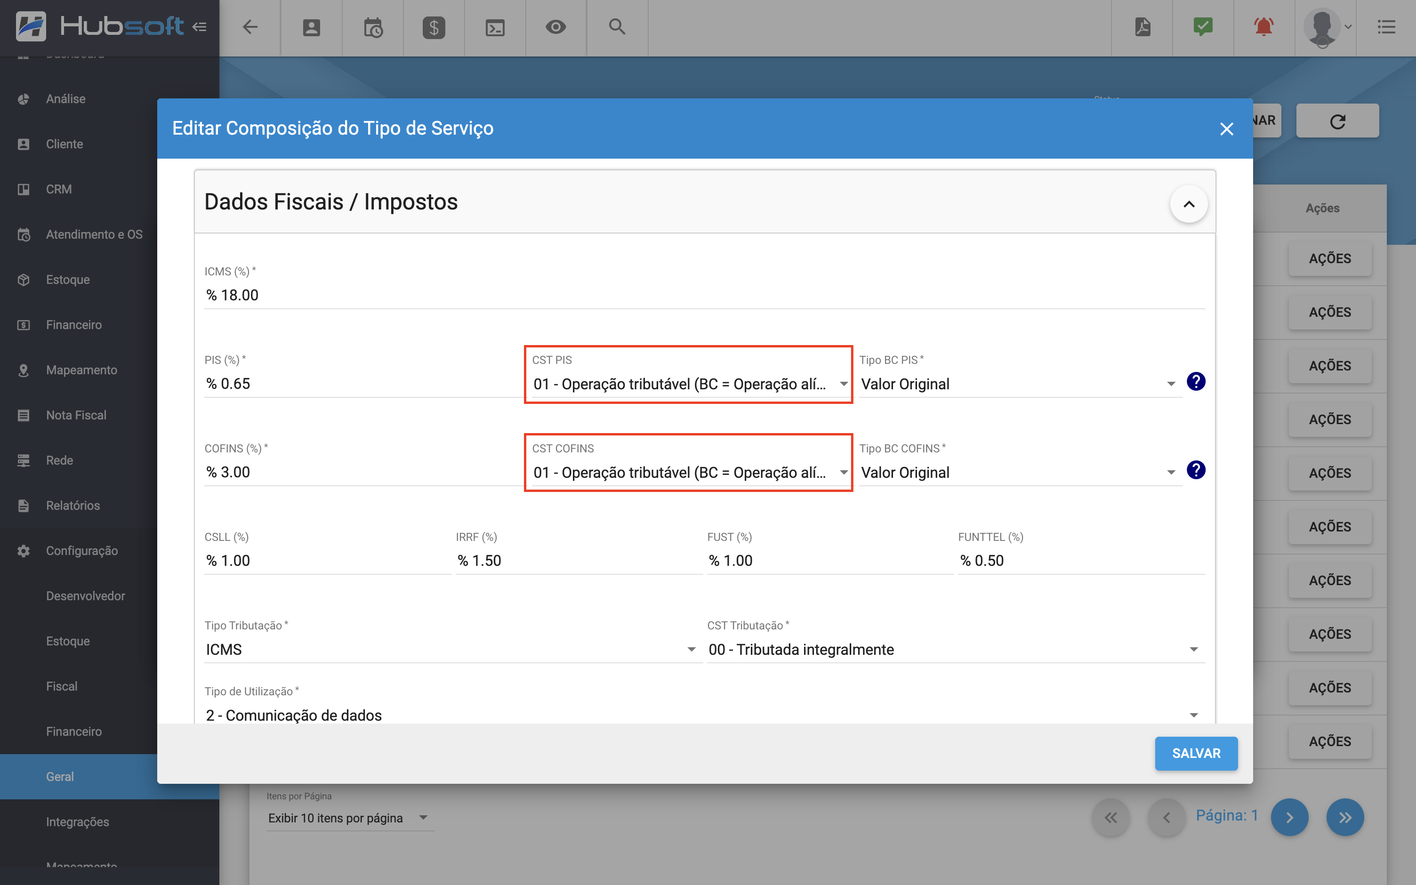Open the green checked message icon
This screenshot has height=885, width=1416.
click(1203, 27)
